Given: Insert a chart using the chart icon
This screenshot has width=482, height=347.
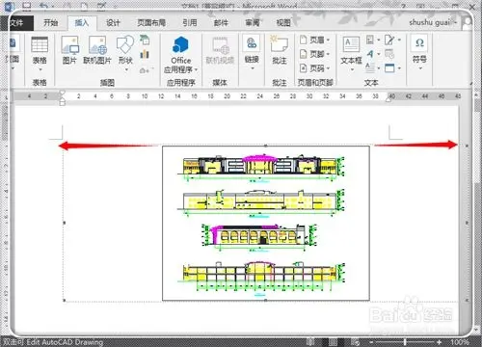Looking at the screenshot, I should (x=145, y=54).
